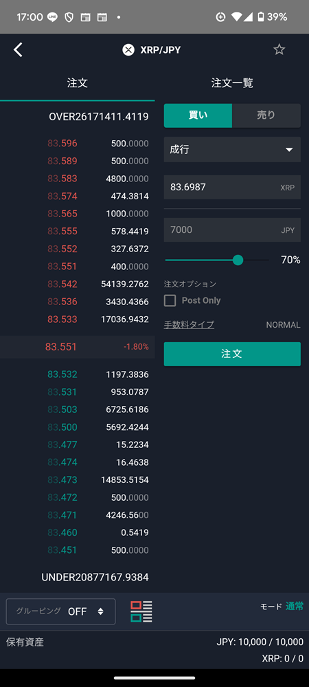Open the グルーピング OFF selector
Image resolution: width=309 pixels, height=687 pixels.
(x=61, y=611)
